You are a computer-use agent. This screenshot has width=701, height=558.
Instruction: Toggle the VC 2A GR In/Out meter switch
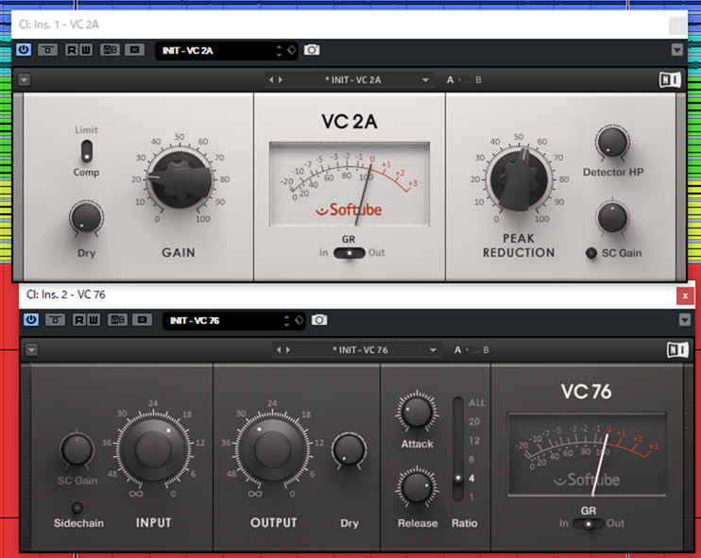pyautogui.click(x=350, y=253)
